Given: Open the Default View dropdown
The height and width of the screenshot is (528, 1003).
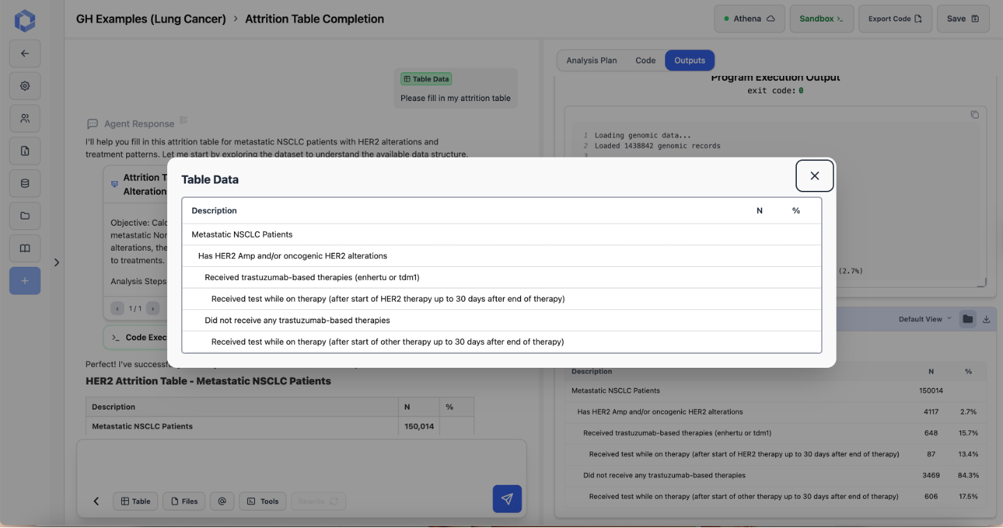Looking at the screenshot, I should pos(924,320).
